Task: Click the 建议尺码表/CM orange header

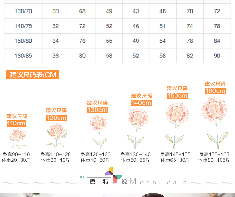Action: tap(33, 75)
